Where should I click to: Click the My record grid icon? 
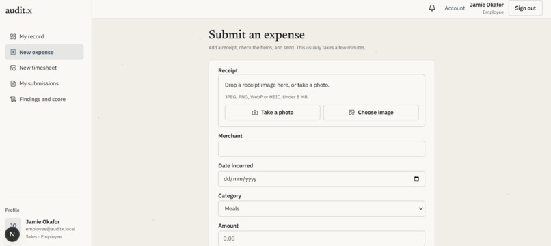13,36
